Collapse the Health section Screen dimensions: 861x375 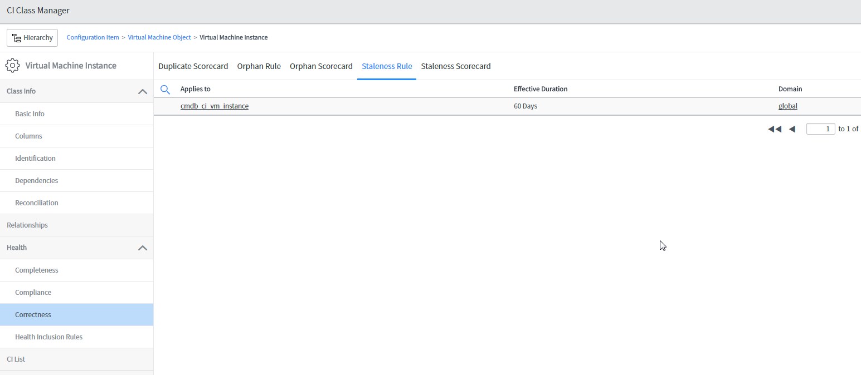143,248
